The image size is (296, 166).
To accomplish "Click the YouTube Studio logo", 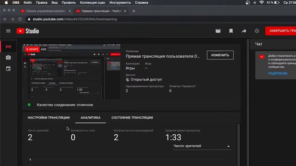I will coord(28,31).
